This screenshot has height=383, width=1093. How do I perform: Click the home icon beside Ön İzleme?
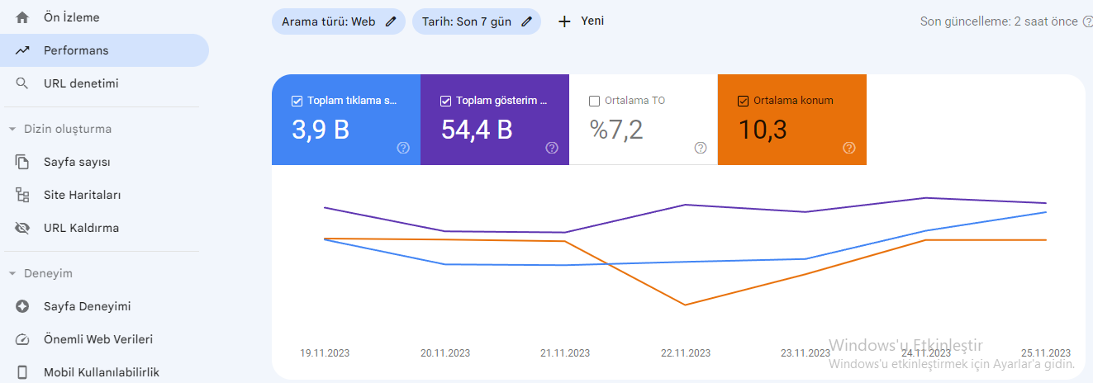click(22, 17)
